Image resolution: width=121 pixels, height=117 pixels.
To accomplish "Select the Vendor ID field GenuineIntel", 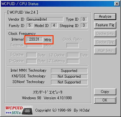I will click(x=45, y=19).
